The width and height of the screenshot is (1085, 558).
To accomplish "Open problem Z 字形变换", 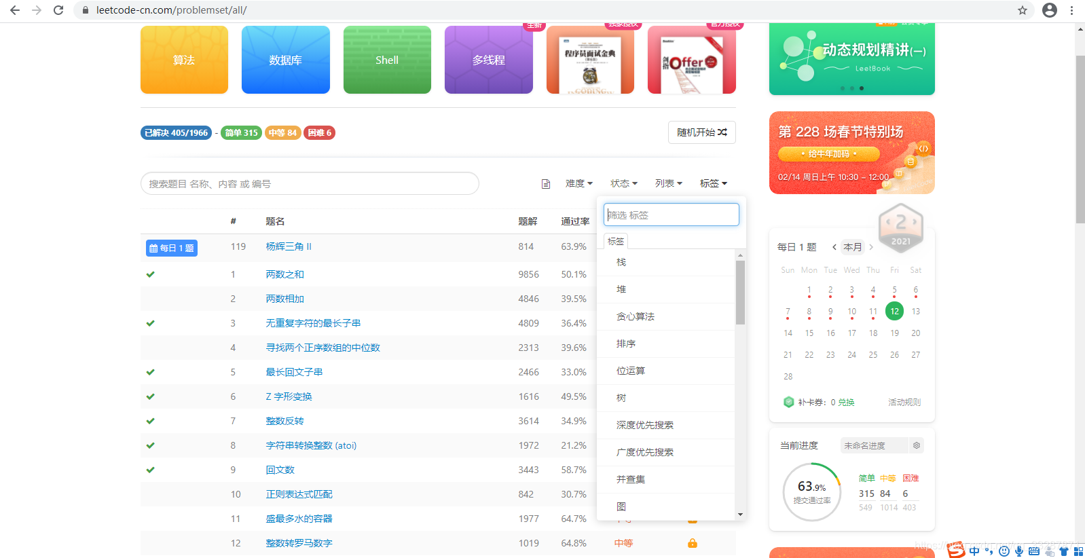I will pos(289,396).
